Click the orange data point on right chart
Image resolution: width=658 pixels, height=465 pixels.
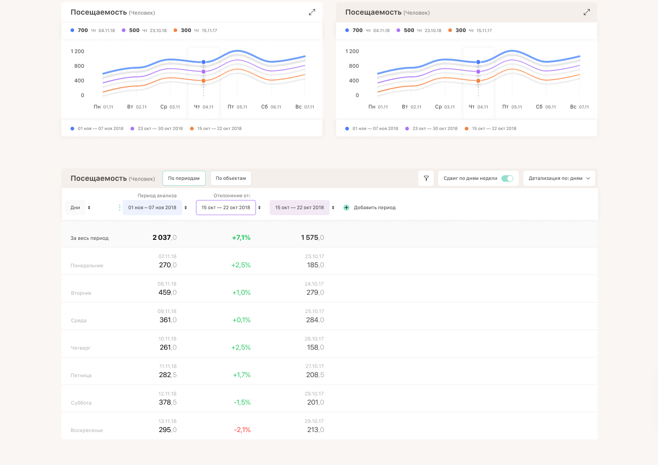[478, 81]
